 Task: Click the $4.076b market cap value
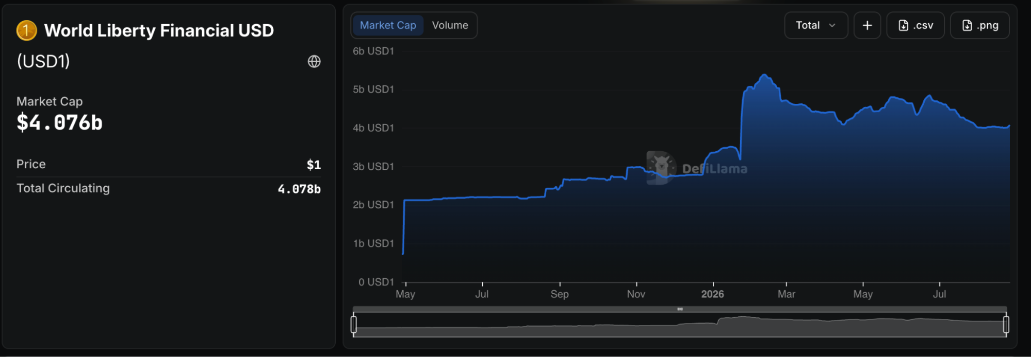pos(60,123)
